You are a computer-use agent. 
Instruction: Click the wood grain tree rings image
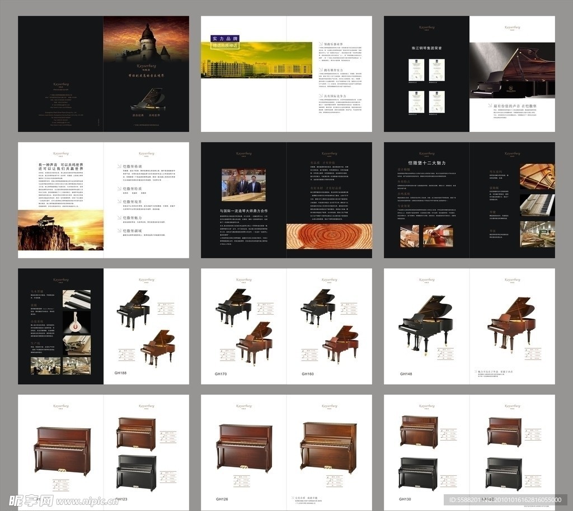[329, 236]
